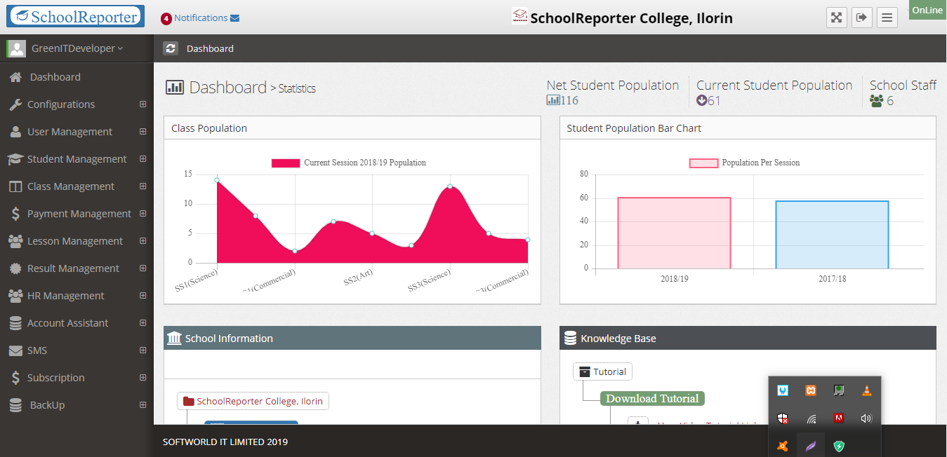
Task: Click the speaker volume icon in tray
Action: click(x=866, y=418)
